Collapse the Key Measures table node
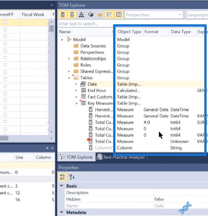The height and width of the screenshot is (216, 208). pyautogui.click(x=77, y=104)
